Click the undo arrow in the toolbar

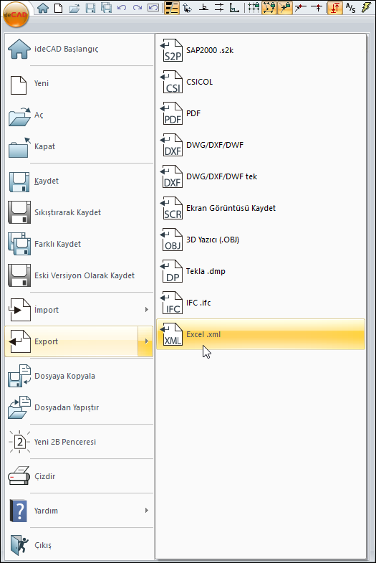(x=122, y=8)
